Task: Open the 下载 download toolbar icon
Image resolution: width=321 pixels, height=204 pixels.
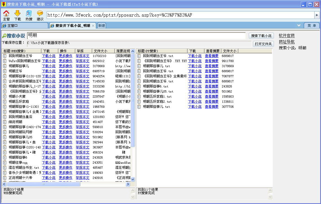Action: point(17,15)
